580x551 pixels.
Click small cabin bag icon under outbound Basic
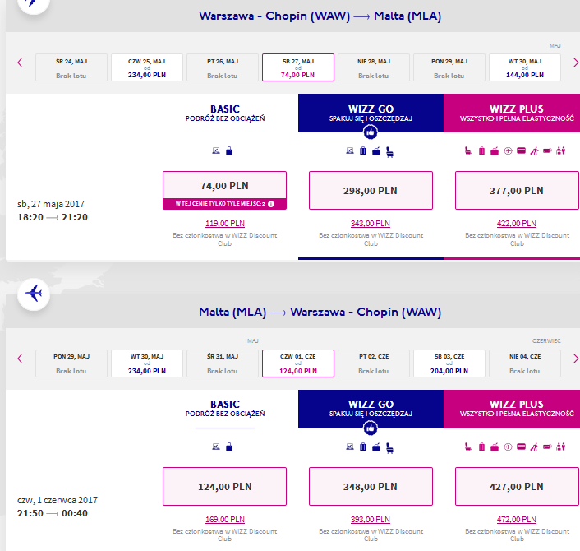(x=229, y=150)
